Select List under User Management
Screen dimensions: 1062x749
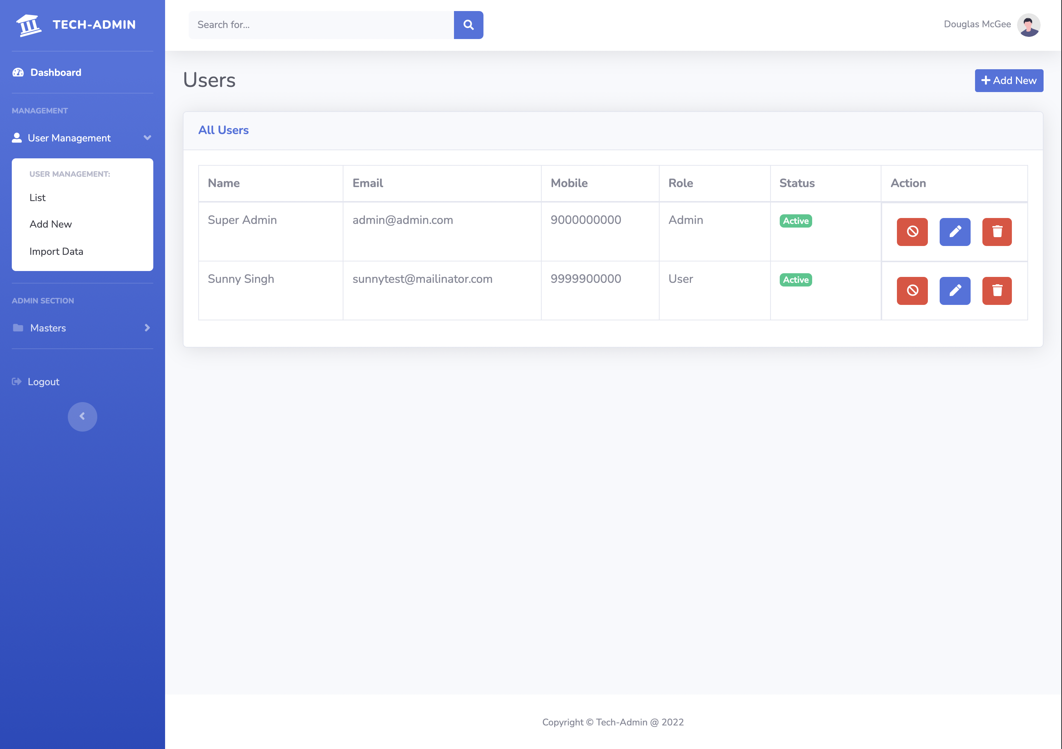pos(37,197)
